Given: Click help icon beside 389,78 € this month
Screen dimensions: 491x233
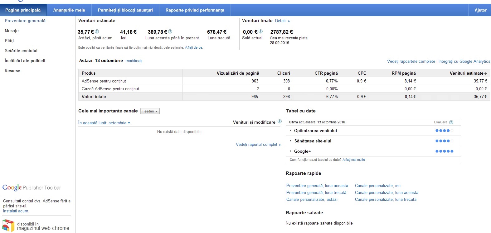Looking at the screenshot, I should pos(170,32).
